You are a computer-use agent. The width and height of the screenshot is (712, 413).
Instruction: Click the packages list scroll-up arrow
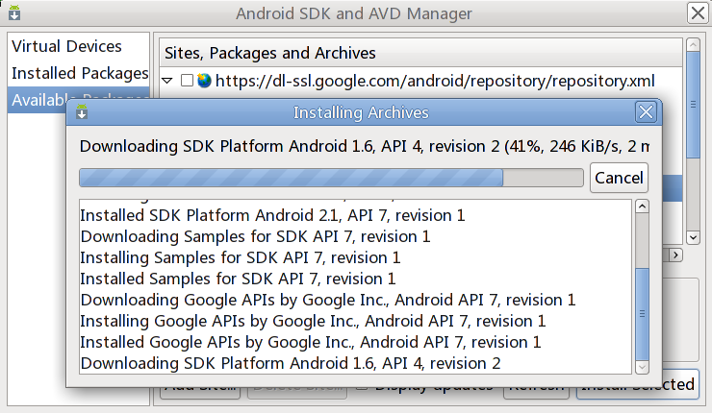pyautogui.click(x=693, y=45)
